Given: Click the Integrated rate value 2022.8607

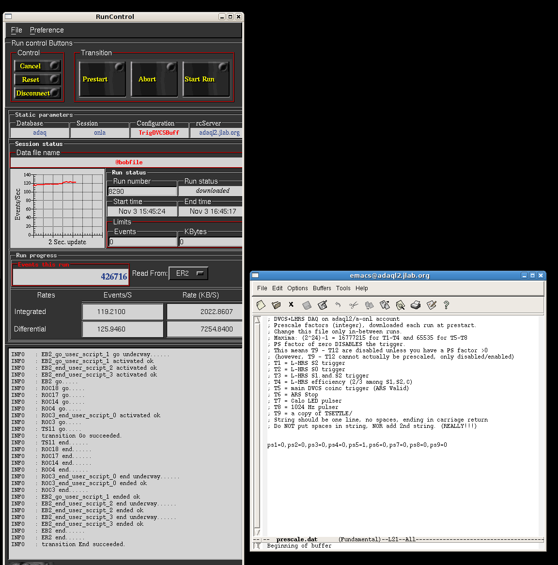Looking at the screenshot, I should [x=204, y=312].
